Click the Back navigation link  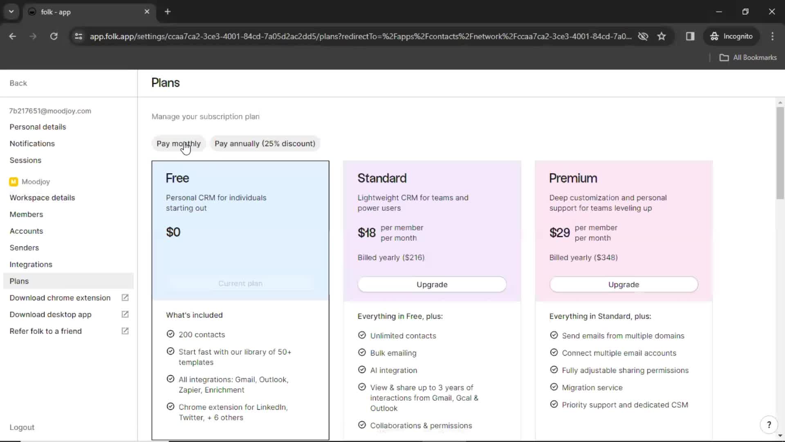point(18,83)
